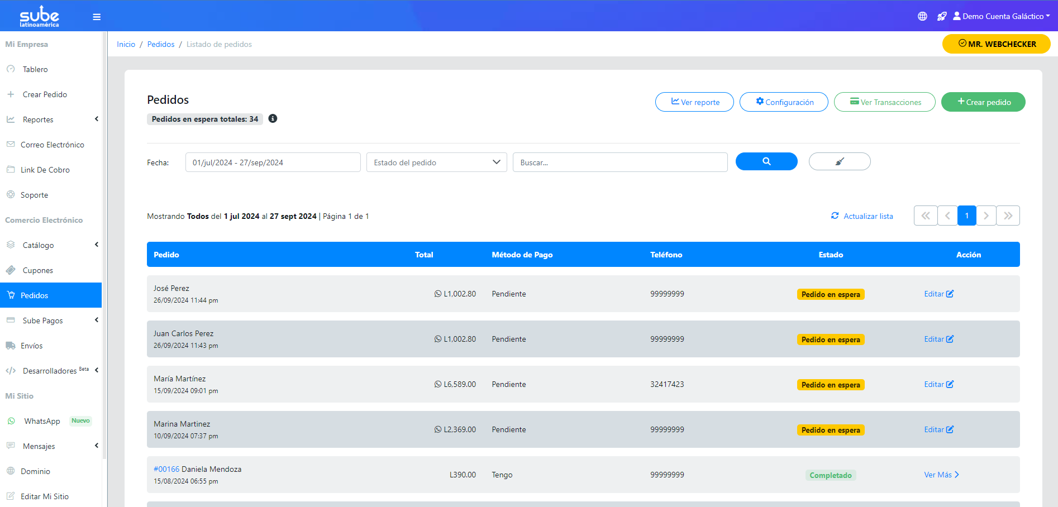Open Estado del pedido dropdown
Screen dimensions: 1058x507
(x=436, y=162)
